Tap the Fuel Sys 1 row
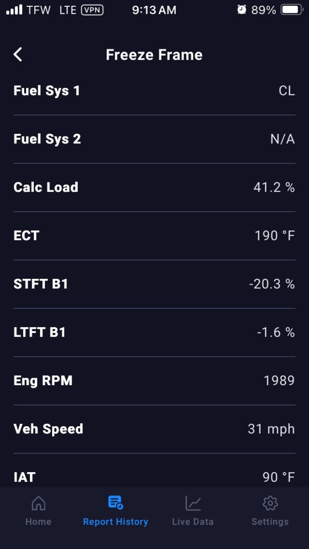Screen dimensions: 309x549 click(x=154, y=91)
